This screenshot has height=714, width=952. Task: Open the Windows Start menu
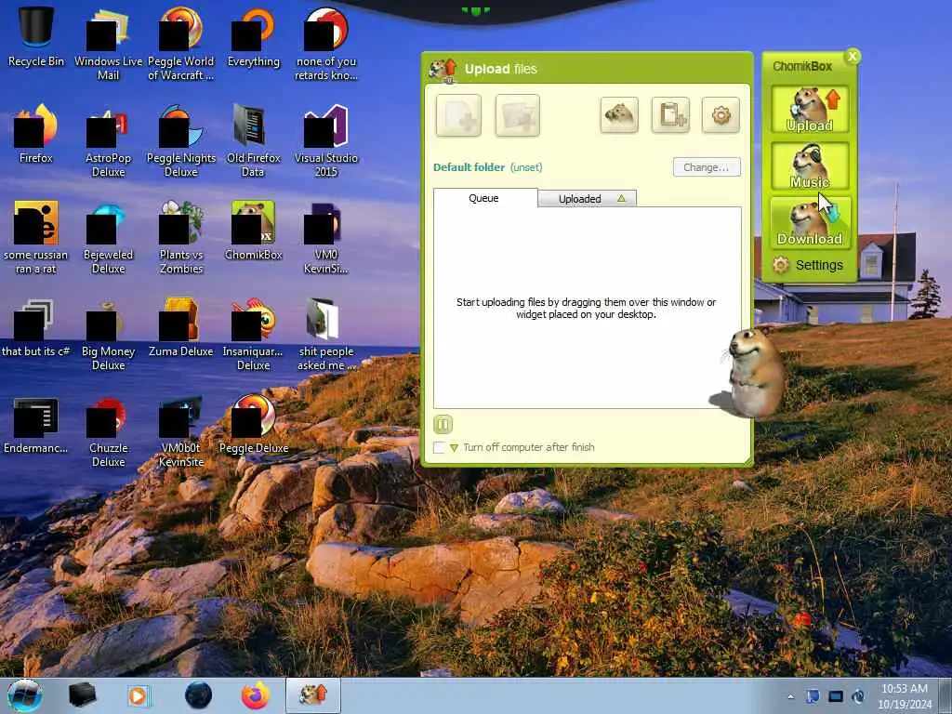click(24, 695)
